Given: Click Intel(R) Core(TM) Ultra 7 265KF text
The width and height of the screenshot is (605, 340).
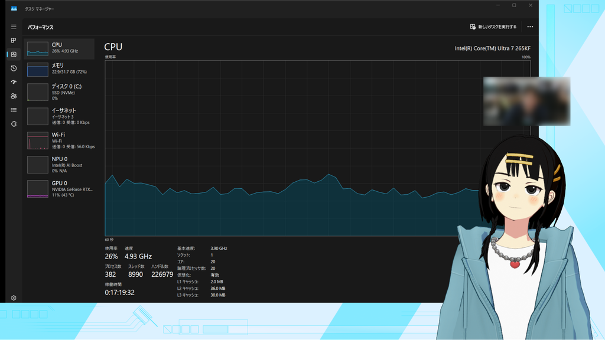Looking at the screenshot, I should point(492,48).
